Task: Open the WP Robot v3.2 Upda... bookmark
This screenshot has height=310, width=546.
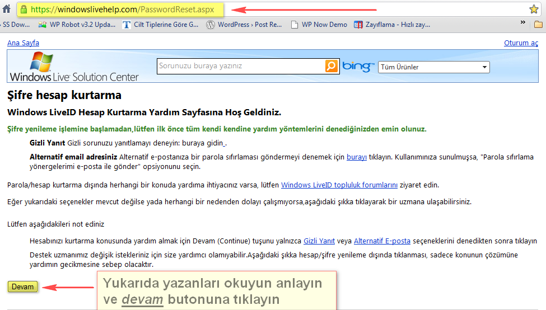Action: point(77,25)
